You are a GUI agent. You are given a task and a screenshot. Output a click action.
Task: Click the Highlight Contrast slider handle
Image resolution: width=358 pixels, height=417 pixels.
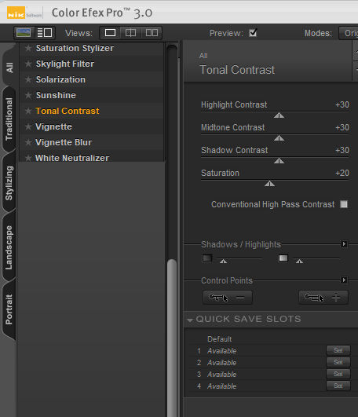click(x=279, y=115)
